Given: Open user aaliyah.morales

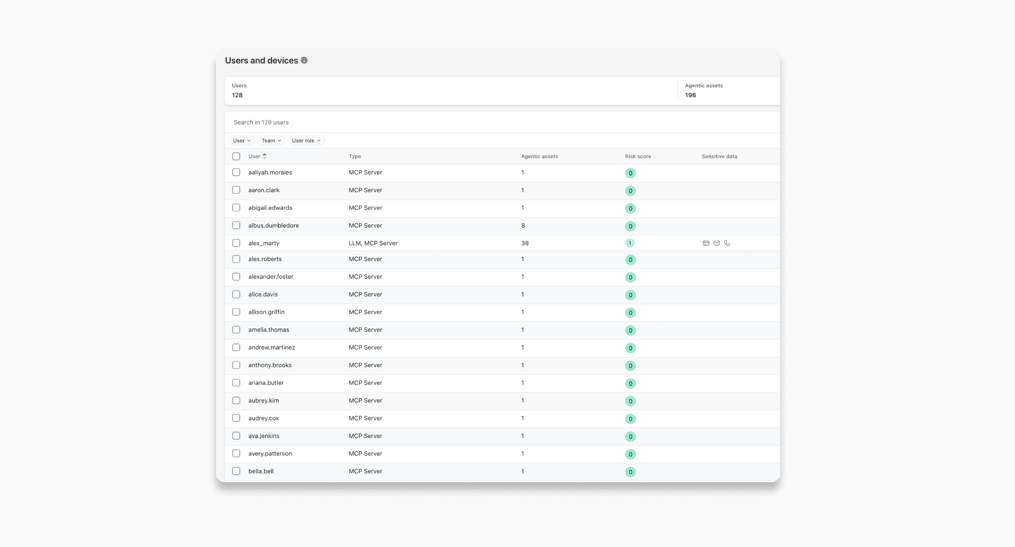Looking at the screenshot, I should pos(270,172).
